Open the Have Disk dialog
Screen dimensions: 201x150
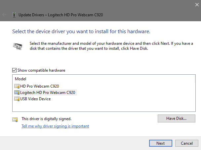(177, 118)
